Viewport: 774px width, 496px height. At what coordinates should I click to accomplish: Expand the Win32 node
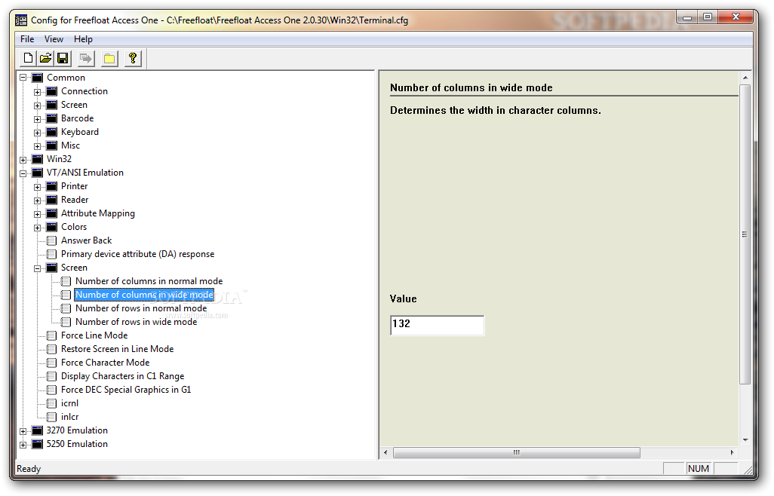click(x=23, y=160)
